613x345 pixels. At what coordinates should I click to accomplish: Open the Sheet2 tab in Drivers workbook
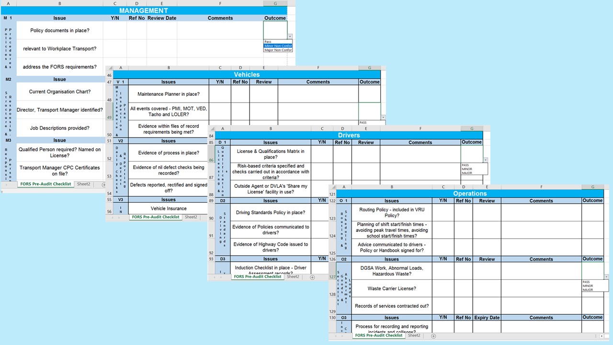[x=293, y=276]
